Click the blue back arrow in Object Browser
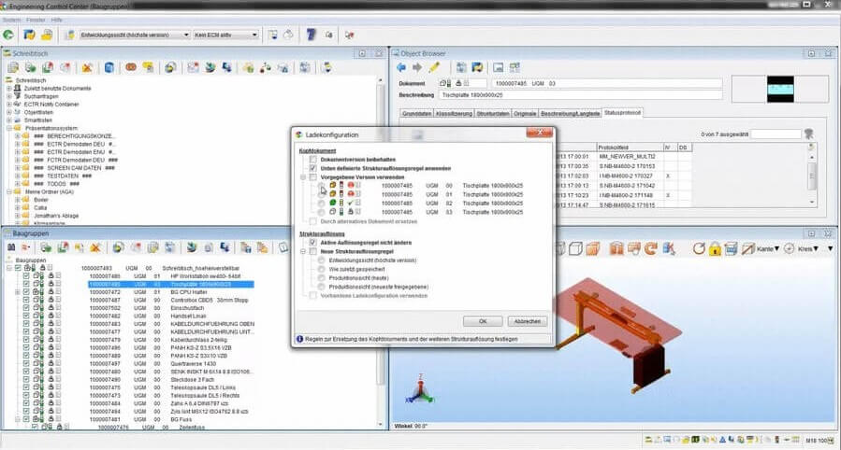The height and width of the screenshot is (450, 841). (401, 67)
